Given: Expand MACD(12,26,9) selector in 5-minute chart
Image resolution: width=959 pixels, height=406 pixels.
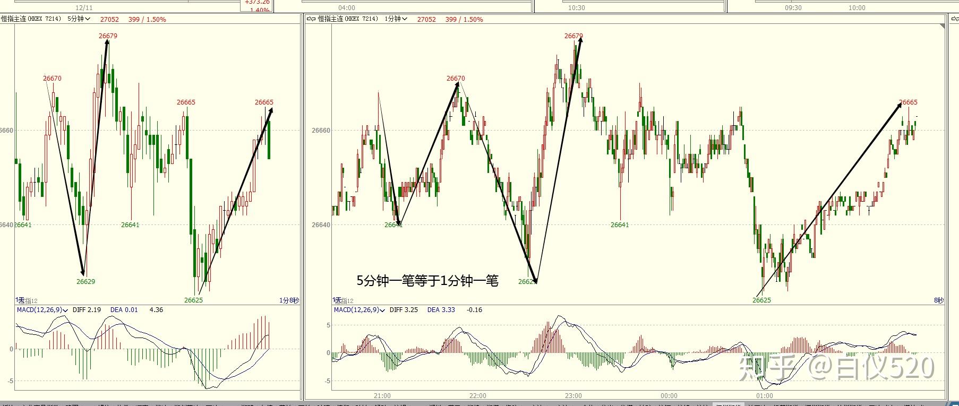Looking at the screenshot, I should (43, 310).
